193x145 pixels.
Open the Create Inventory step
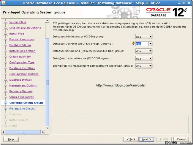tap(20, 57)
